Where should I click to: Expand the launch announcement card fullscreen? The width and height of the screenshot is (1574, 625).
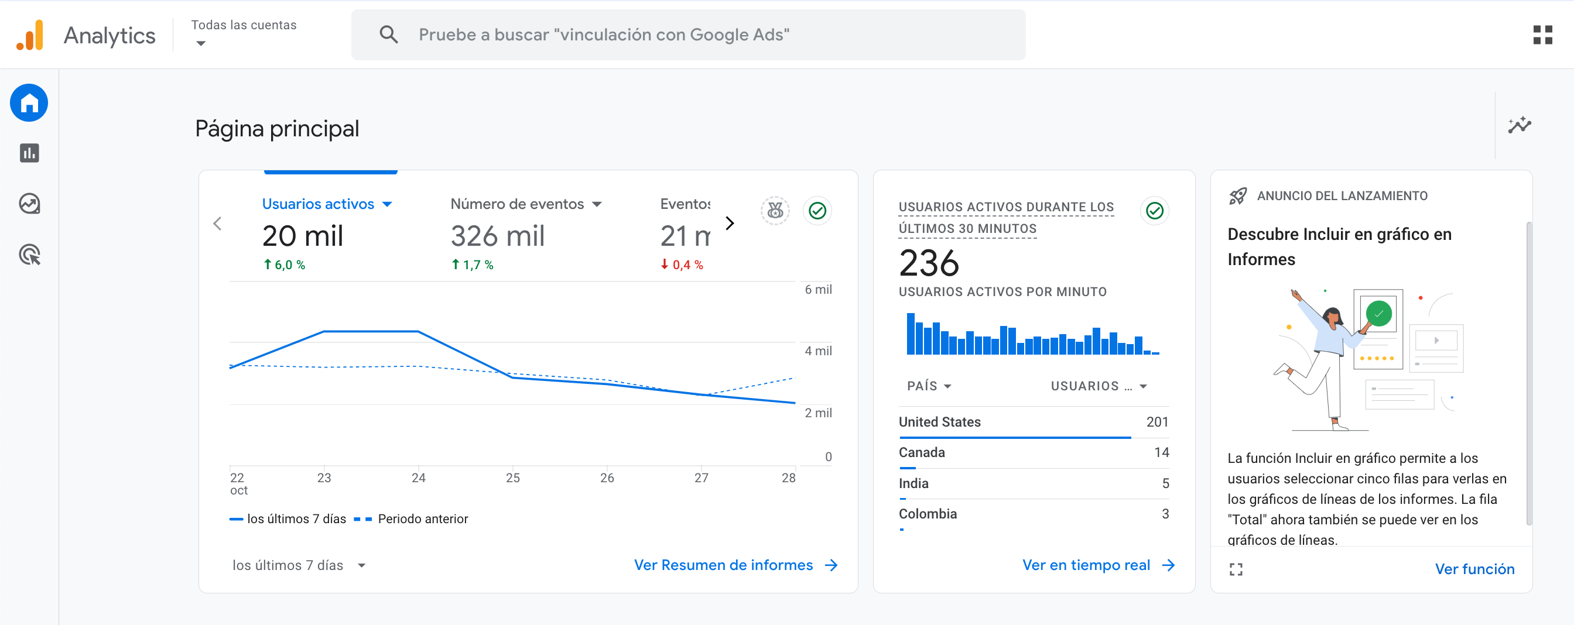click(1236, 569)
